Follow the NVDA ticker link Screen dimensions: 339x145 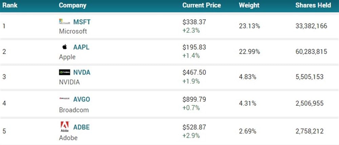point(82,72)
